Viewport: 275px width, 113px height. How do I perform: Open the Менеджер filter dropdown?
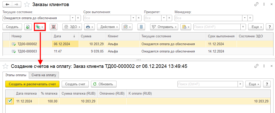245,18
